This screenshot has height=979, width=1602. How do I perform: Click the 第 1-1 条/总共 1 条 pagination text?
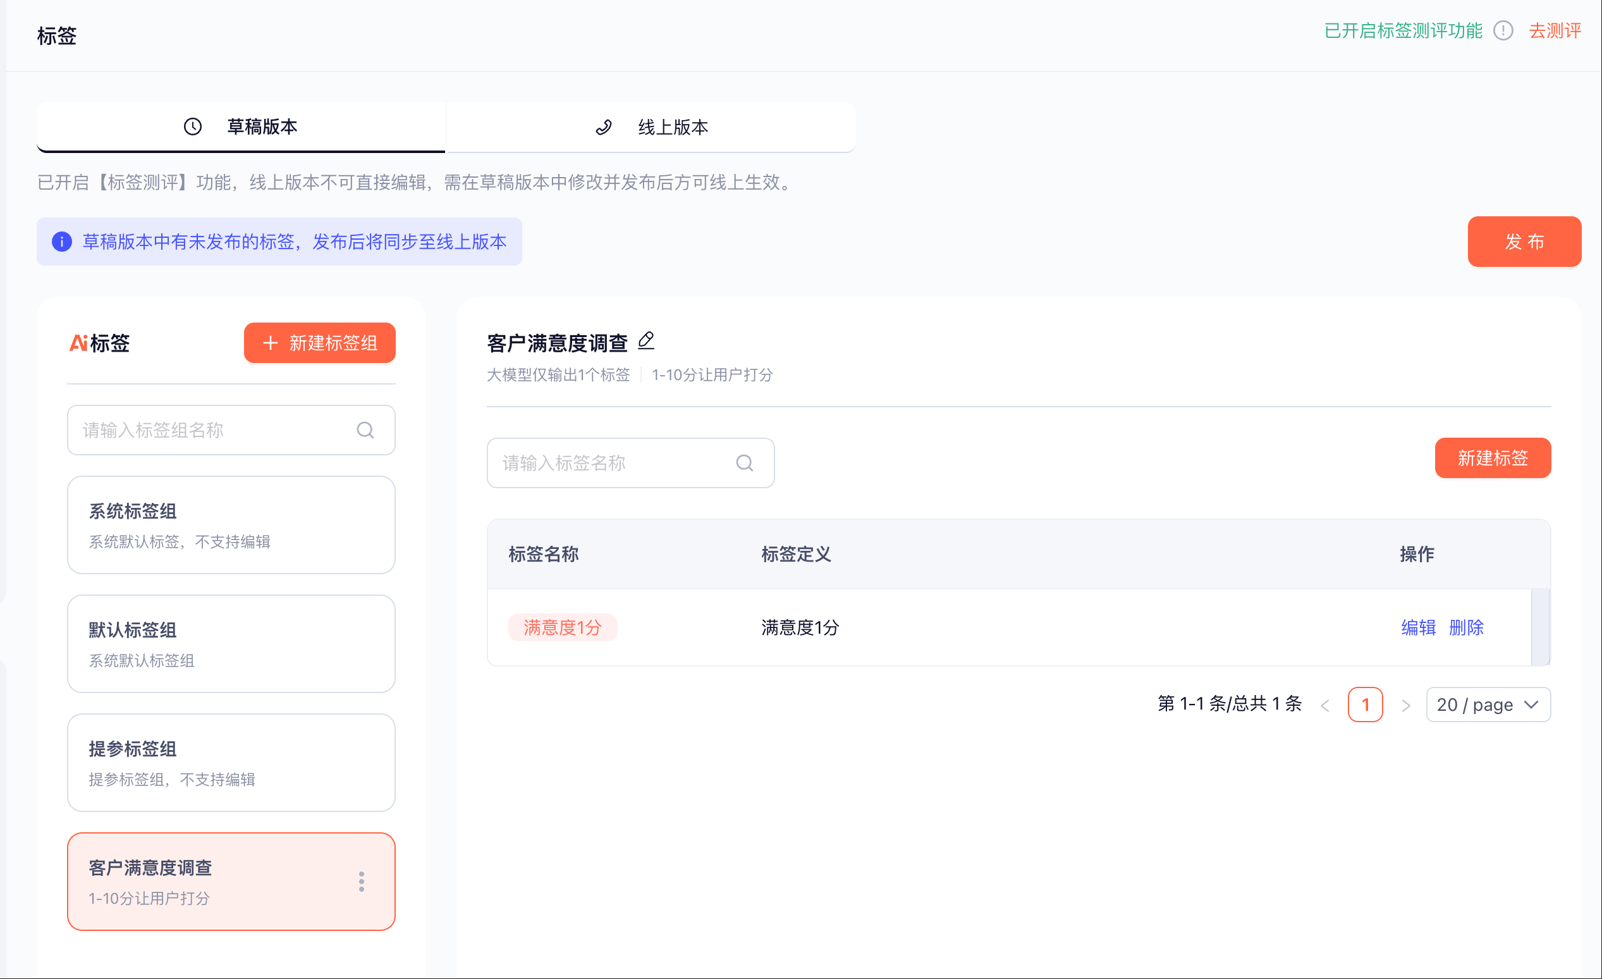[x=1230, y=705]
